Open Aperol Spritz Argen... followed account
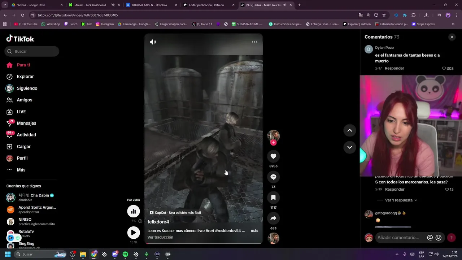Screen dimensions: 462x260 [31, 209]
